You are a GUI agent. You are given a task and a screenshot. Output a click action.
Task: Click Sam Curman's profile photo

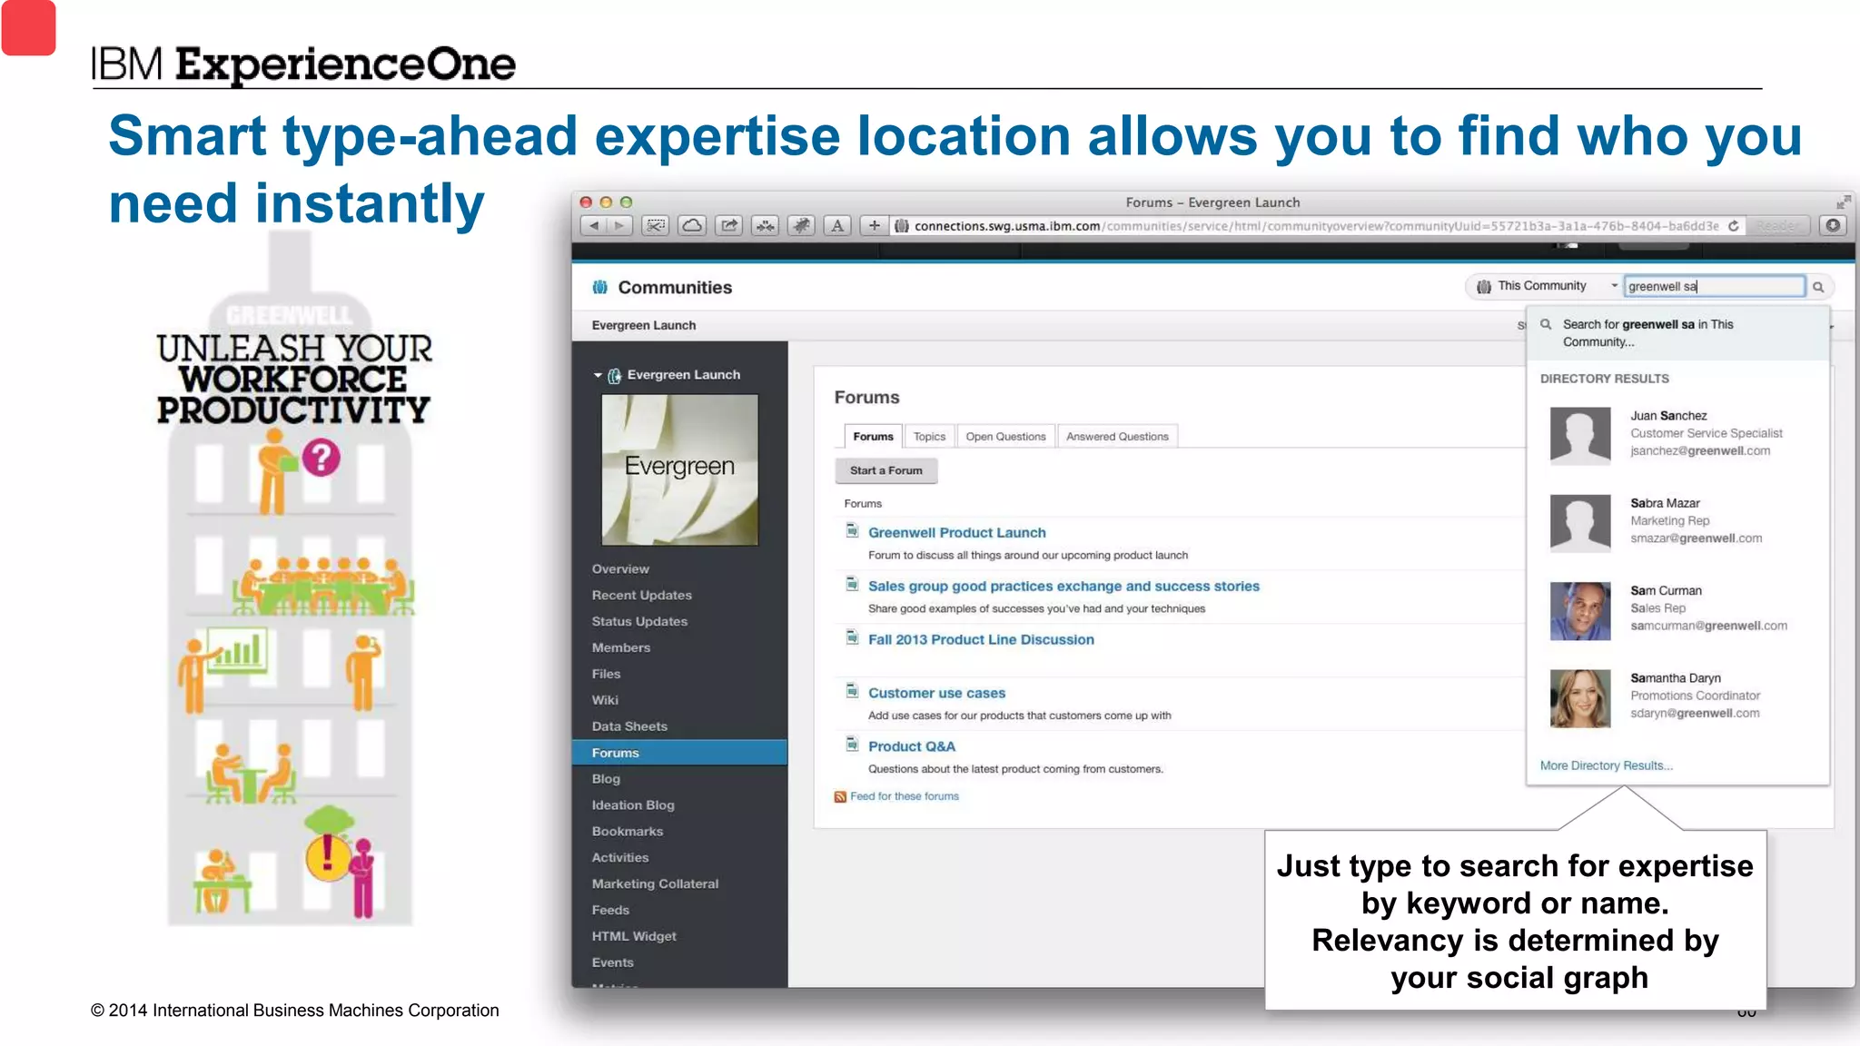[1580, 611]
